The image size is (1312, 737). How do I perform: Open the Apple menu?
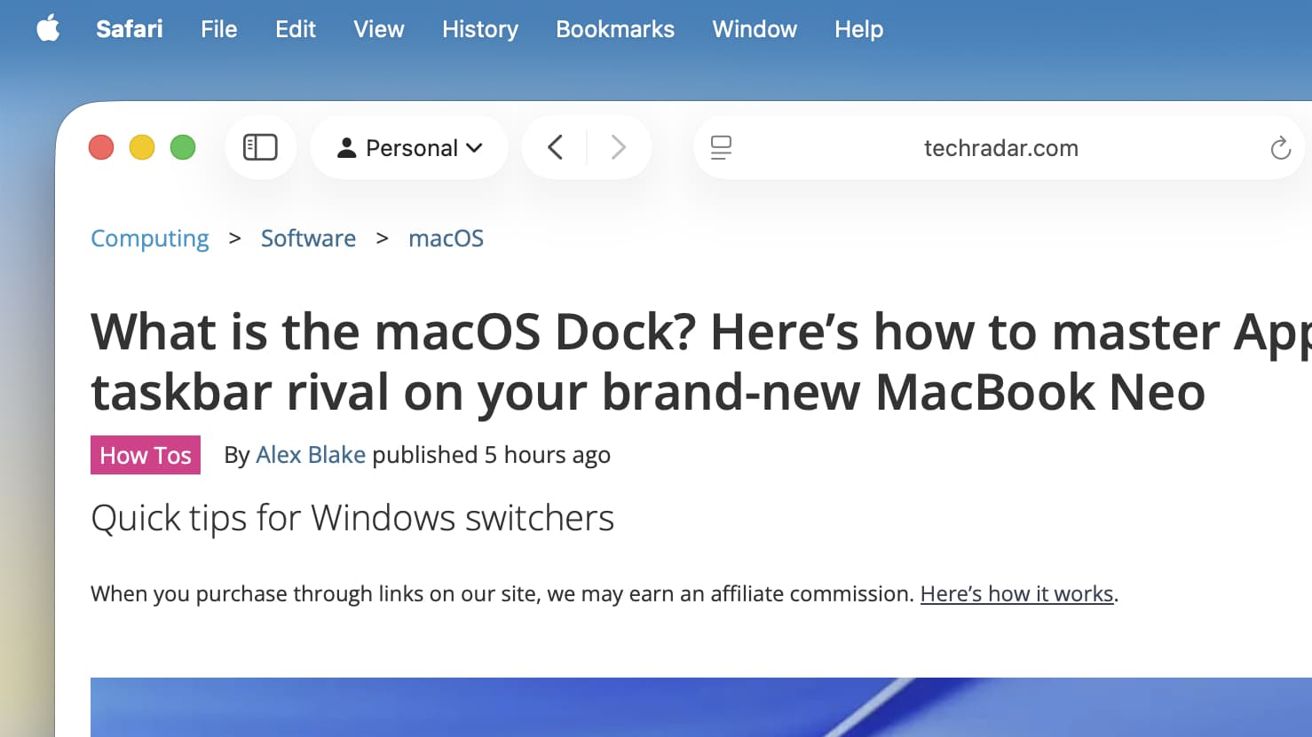point(48,28)
